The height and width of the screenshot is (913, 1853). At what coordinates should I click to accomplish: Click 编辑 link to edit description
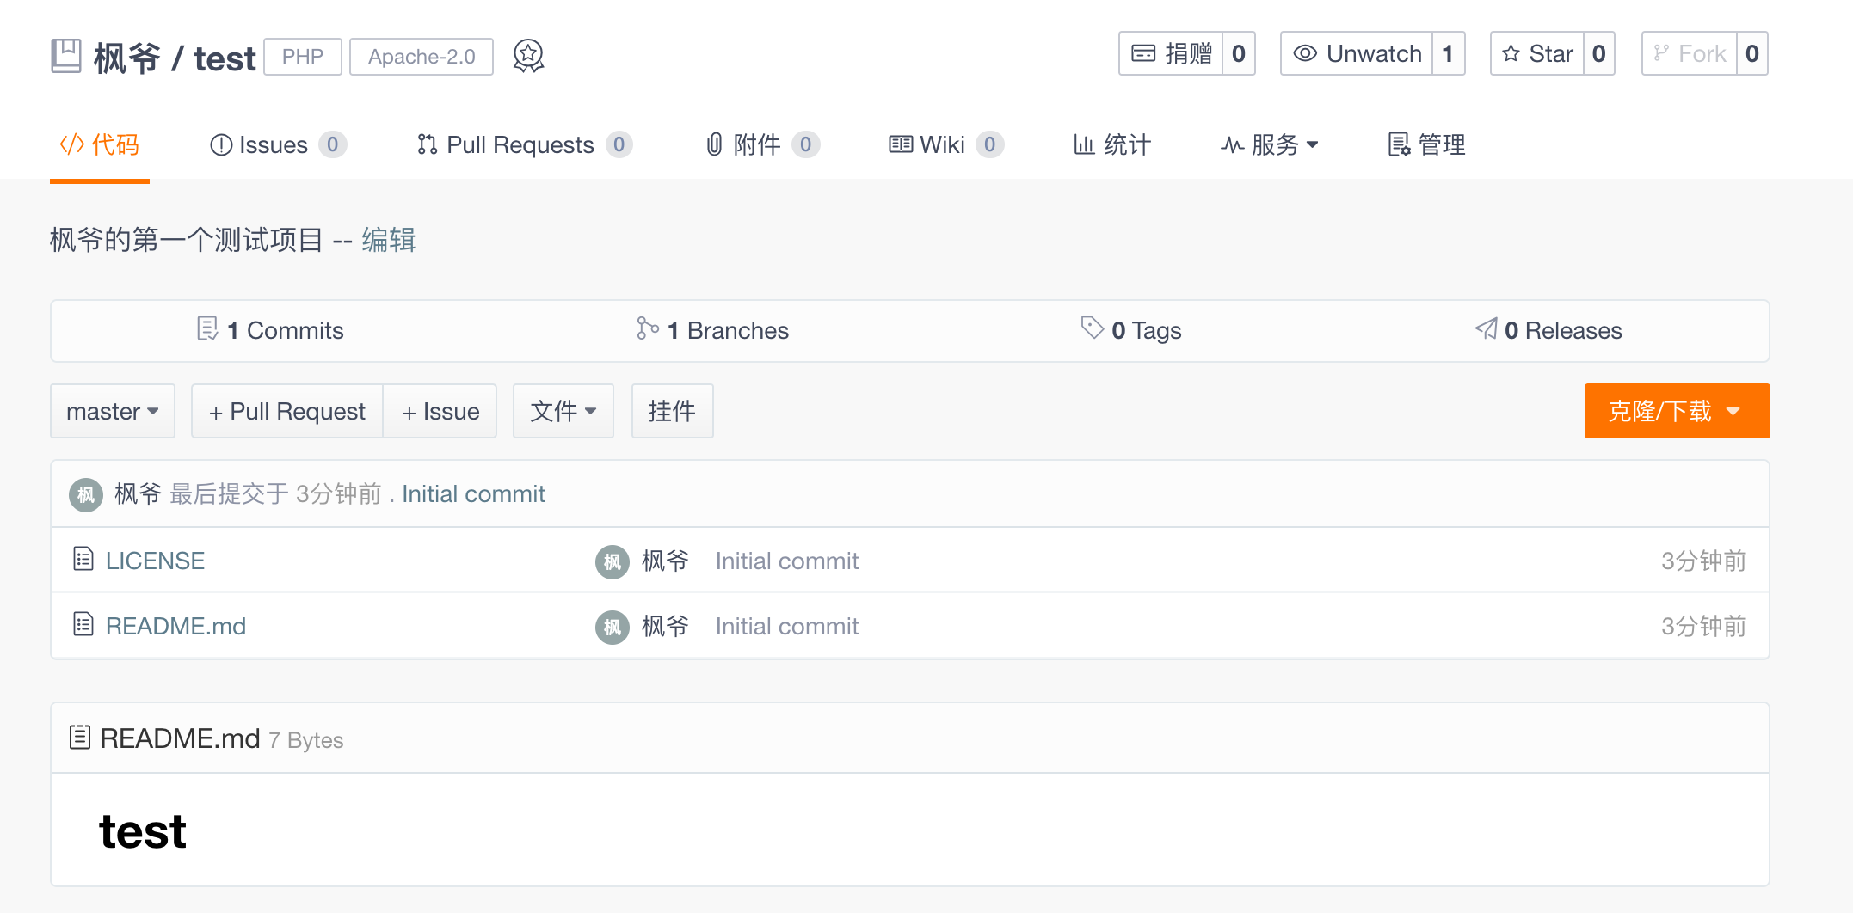point(389,240)
